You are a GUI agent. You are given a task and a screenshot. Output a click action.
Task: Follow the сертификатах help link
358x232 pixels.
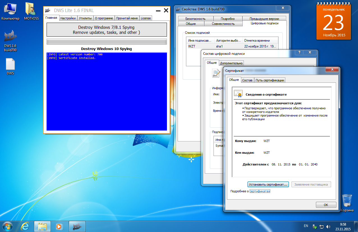tap(260, 191)
